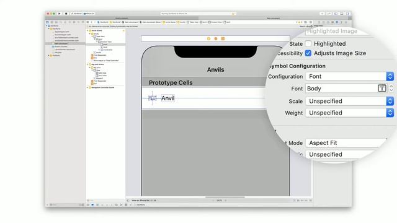This screenshot has width=397, height=223.
Task: Toggle the debug area visibility
Action: tap(342, 14)
